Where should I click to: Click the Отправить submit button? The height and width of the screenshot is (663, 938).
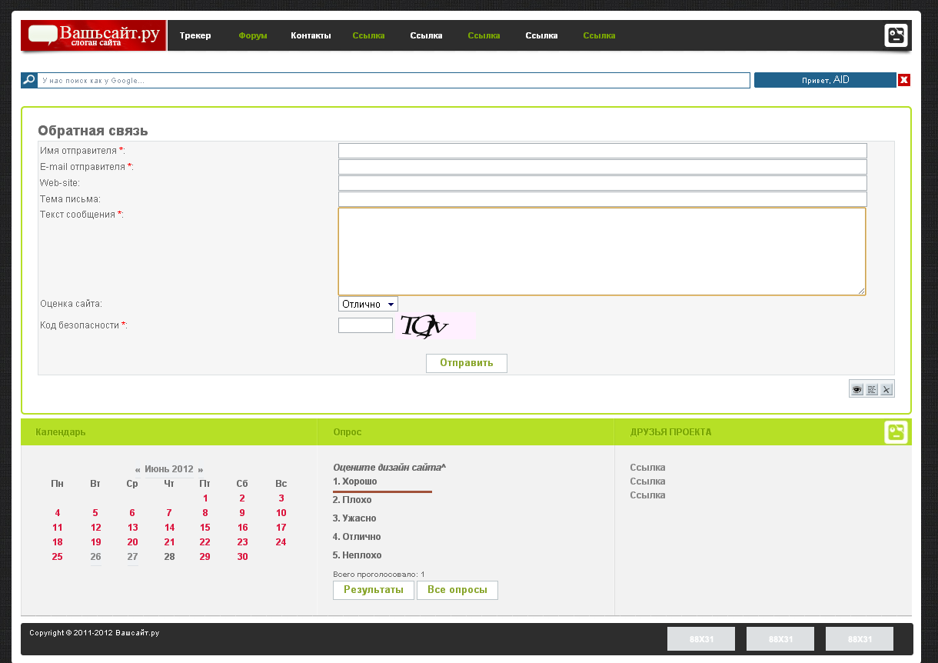[x=466, y=363]
